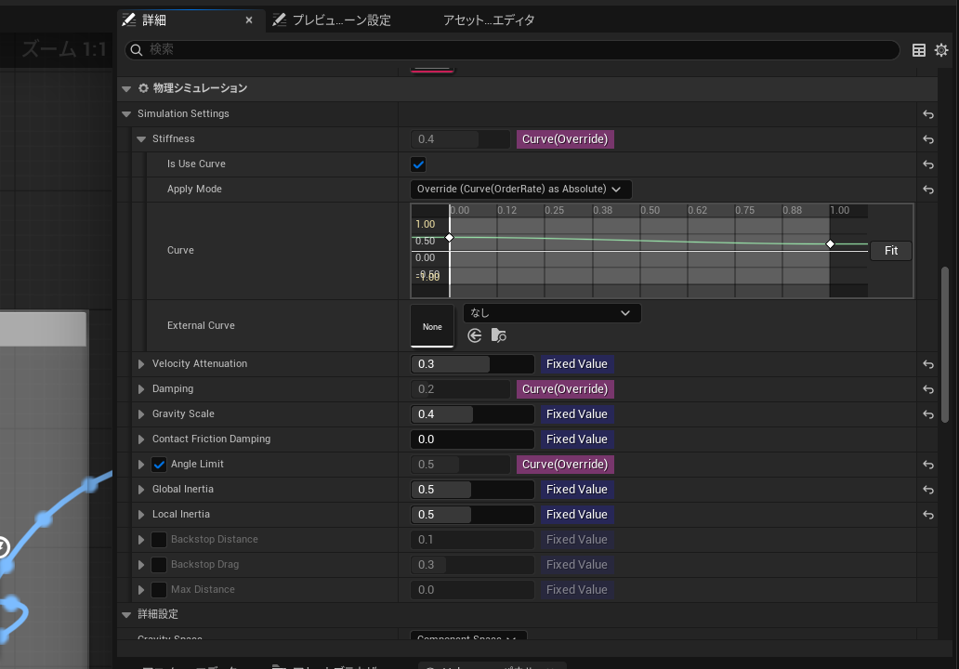Adjust the Velocity Attenuation value slider
Screen dimensions: 959x669
472,364
